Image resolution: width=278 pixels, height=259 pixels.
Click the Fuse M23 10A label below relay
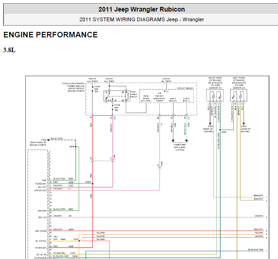[x=117, y=108]
